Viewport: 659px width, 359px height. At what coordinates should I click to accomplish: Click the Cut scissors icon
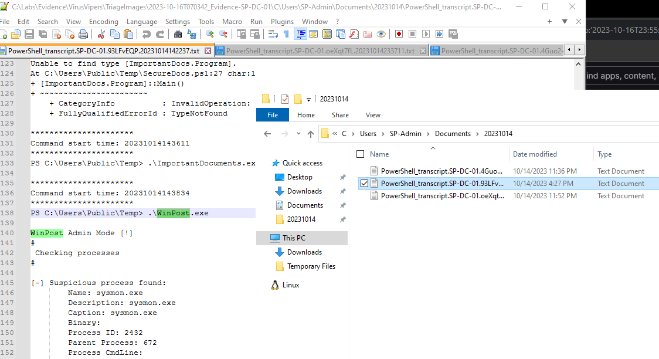[101, 34]
